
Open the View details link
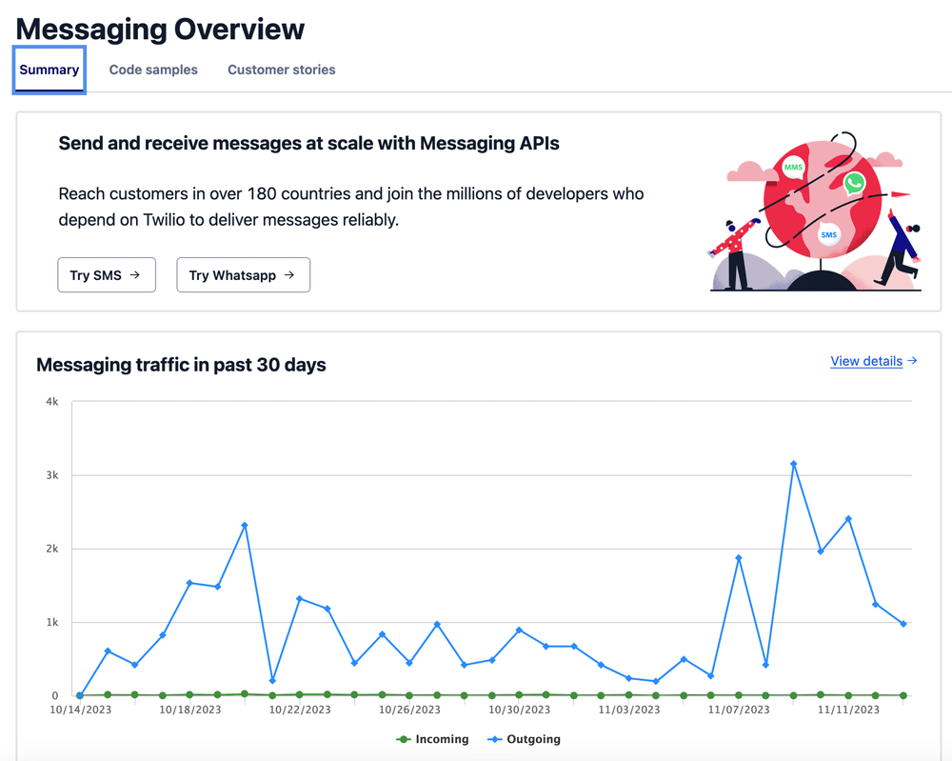[x=874, y=361]
